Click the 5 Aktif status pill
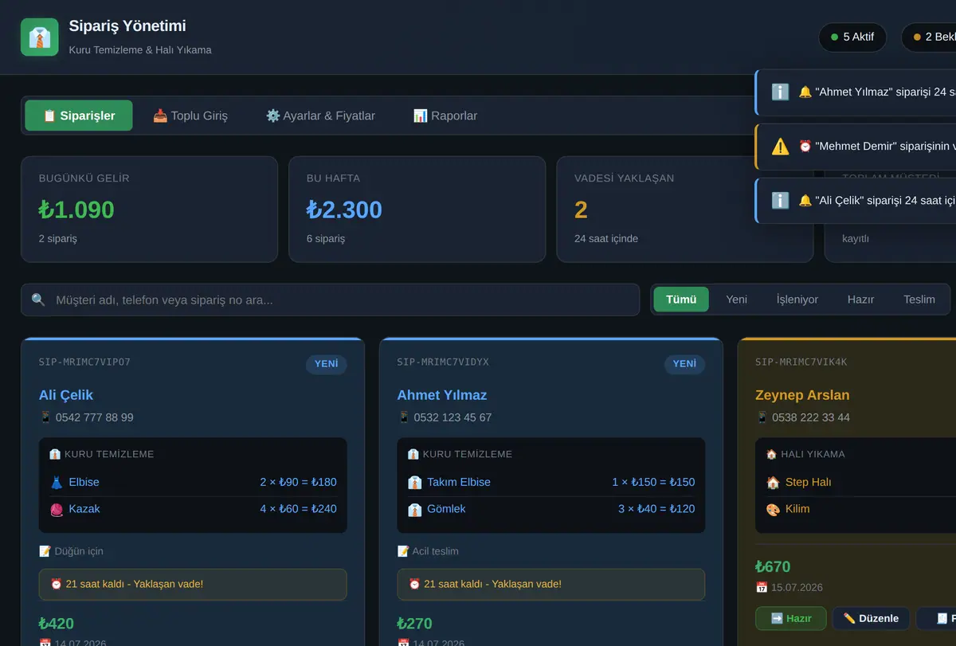 [x=852, y=37]
